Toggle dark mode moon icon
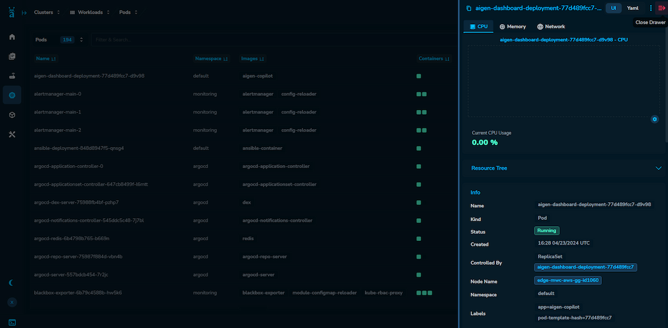The image size is (668, 328). click(x=12, y=282)
